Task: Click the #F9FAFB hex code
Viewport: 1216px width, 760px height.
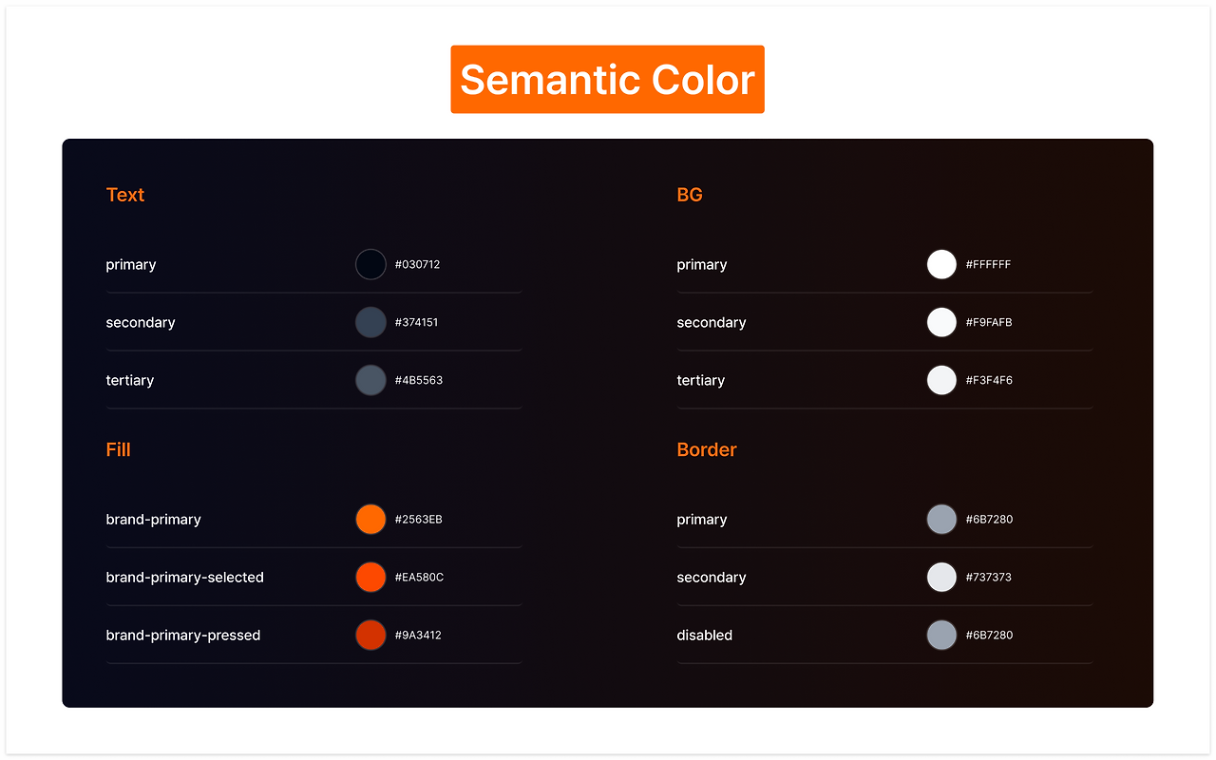Action: pos(989,323)
